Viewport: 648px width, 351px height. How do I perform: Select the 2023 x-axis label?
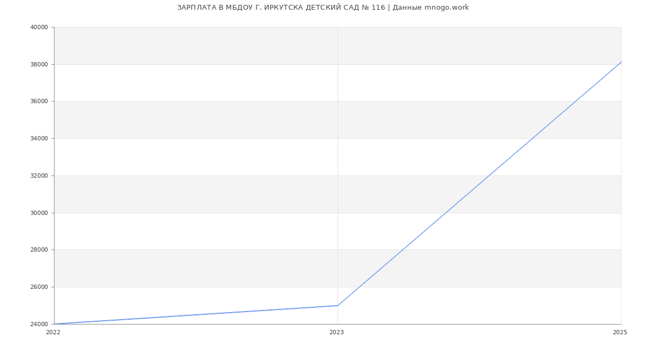pyautogui.click(x=336, y=333)
